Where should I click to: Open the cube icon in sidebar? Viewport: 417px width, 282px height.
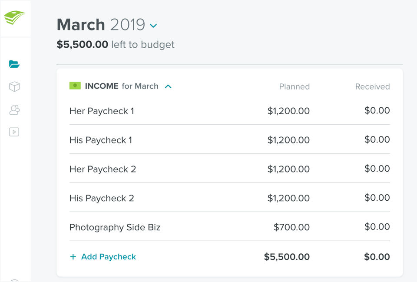[x=14, y=87]
